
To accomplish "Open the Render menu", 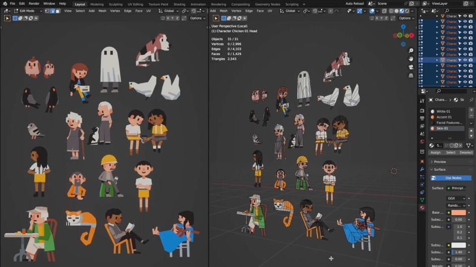I will pyautogui.click(x=34, y=3).
